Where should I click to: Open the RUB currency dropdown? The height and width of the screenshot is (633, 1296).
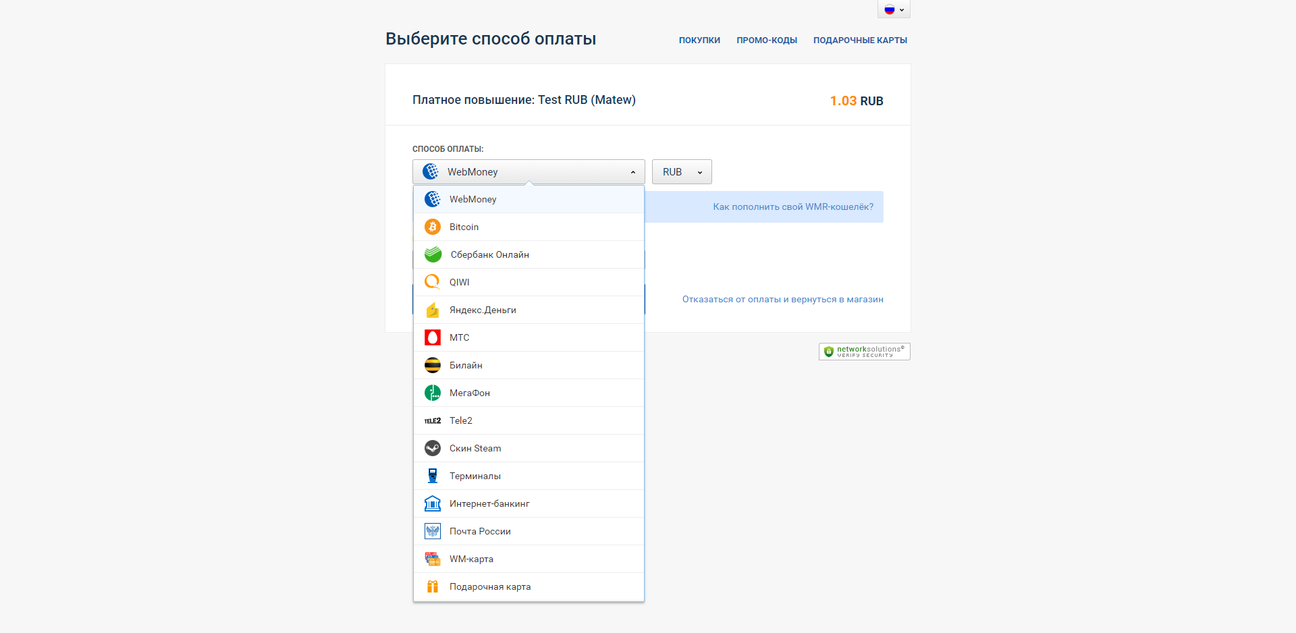(x=682, y=172)
